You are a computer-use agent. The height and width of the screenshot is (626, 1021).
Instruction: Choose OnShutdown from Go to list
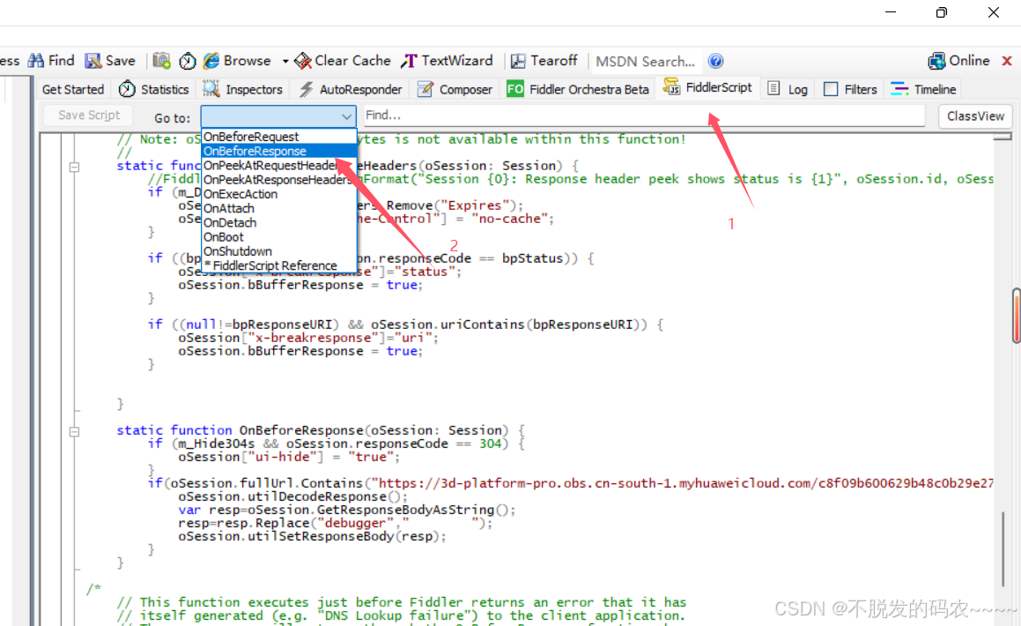(x=279, y=251)
